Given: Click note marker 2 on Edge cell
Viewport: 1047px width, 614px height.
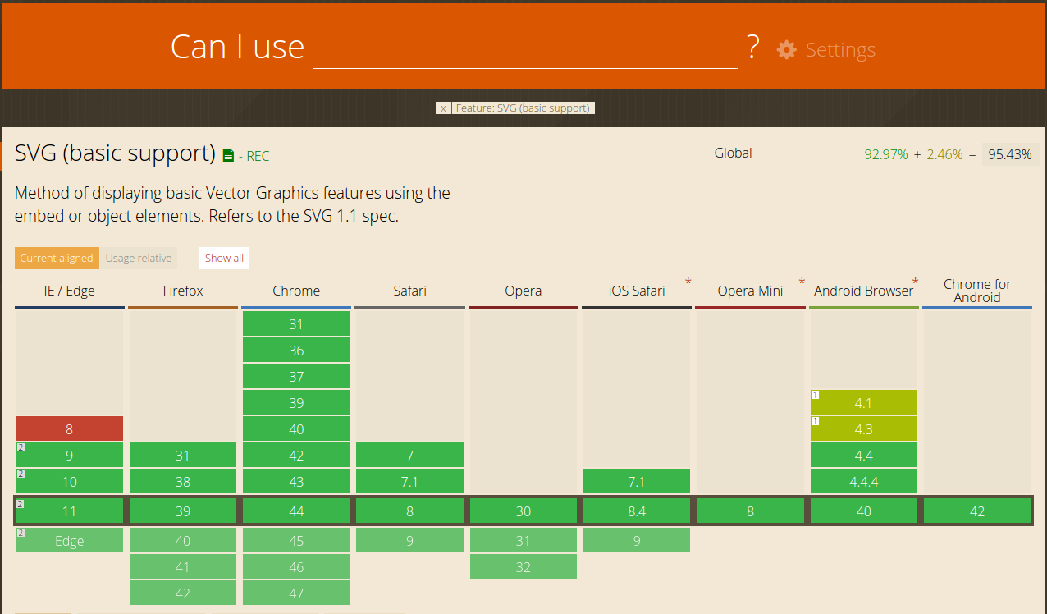Looking at the screenshot, I should 21,533.
